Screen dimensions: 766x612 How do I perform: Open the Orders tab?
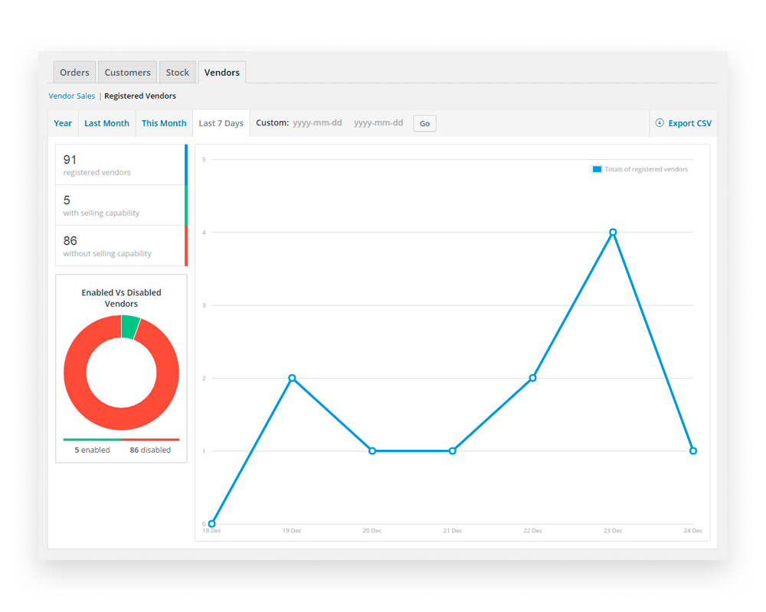(x=74, y=73)
